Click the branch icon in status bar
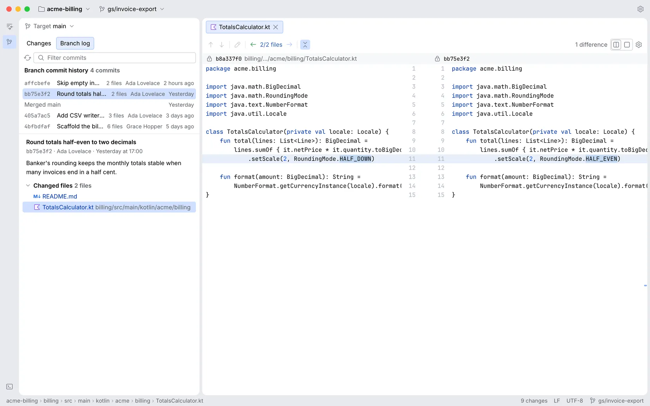Image resolution: width=650 pixels, height=406 pixels. point(593,401)
